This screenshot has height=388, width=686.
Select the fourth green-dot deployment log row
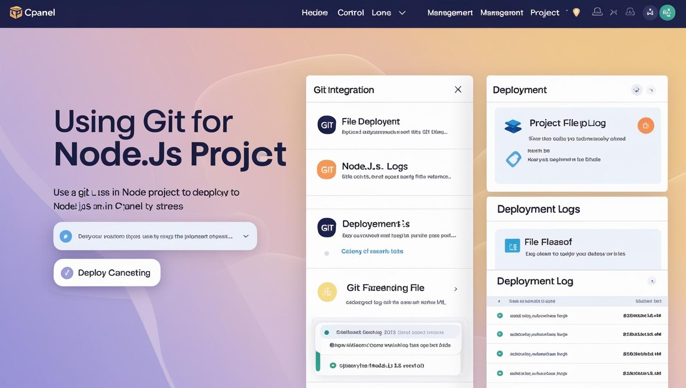point(577,373)
